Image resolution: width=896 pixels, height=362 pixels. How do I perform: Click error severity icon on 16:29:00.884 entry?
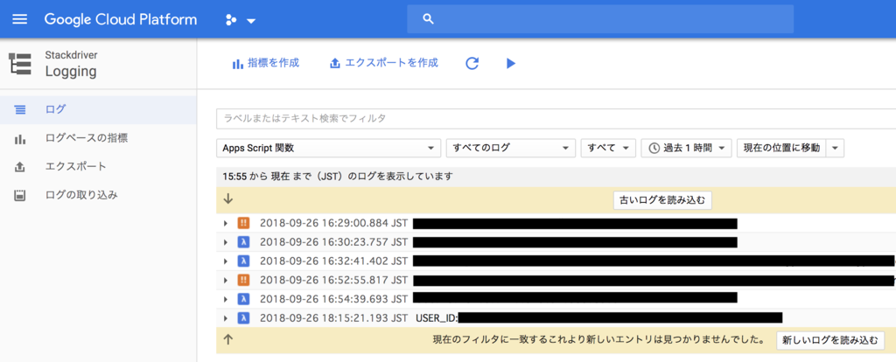(243, 223)
